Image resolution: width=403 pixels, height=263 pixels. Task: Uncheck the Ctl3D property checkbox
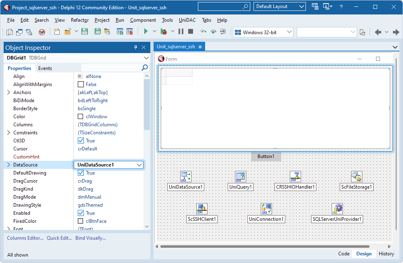pos(80,140)
